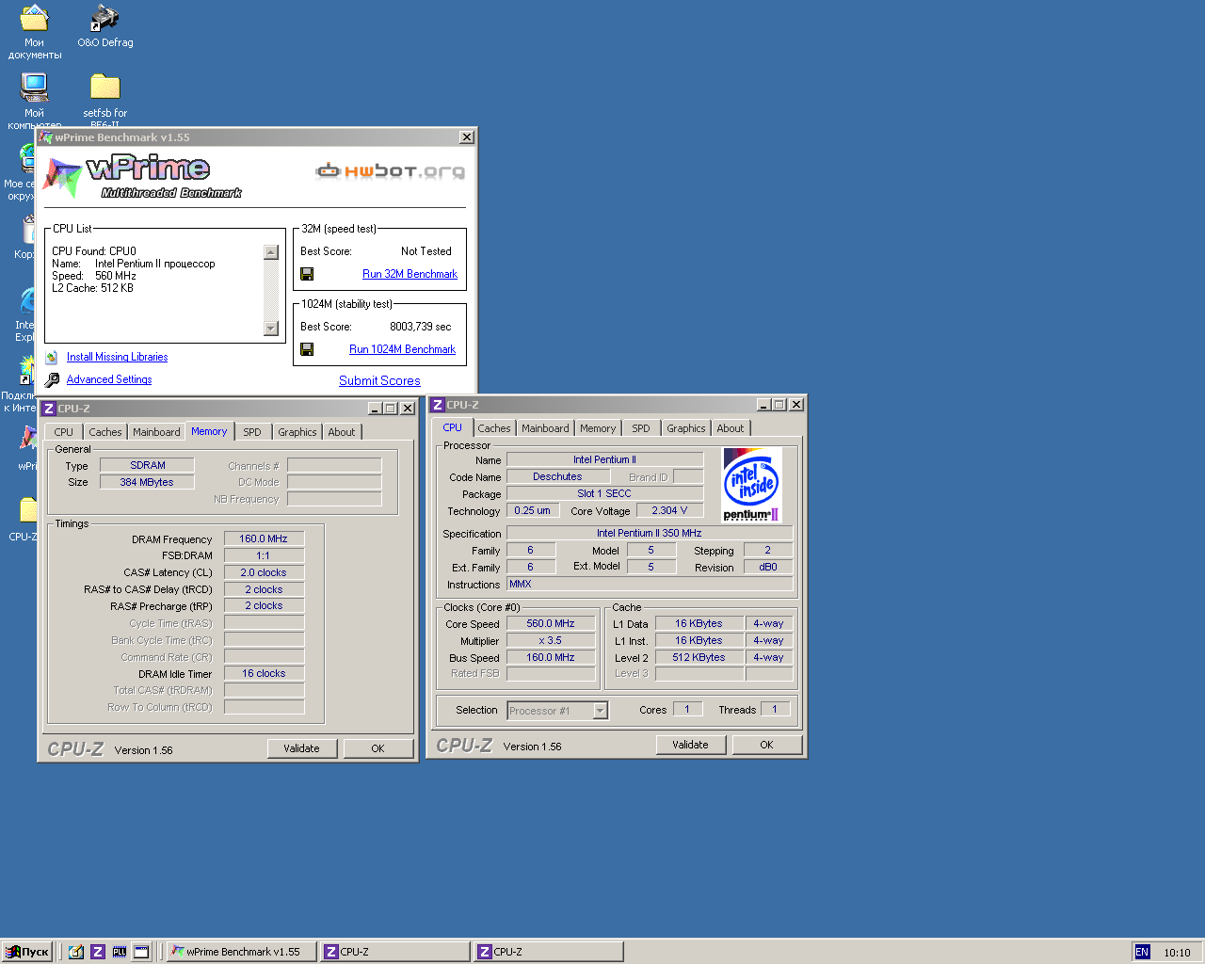Viewport: 1205px width, 964px height.
Task: Click the Run 32M Benchmark link
Action: coord(410,274)
